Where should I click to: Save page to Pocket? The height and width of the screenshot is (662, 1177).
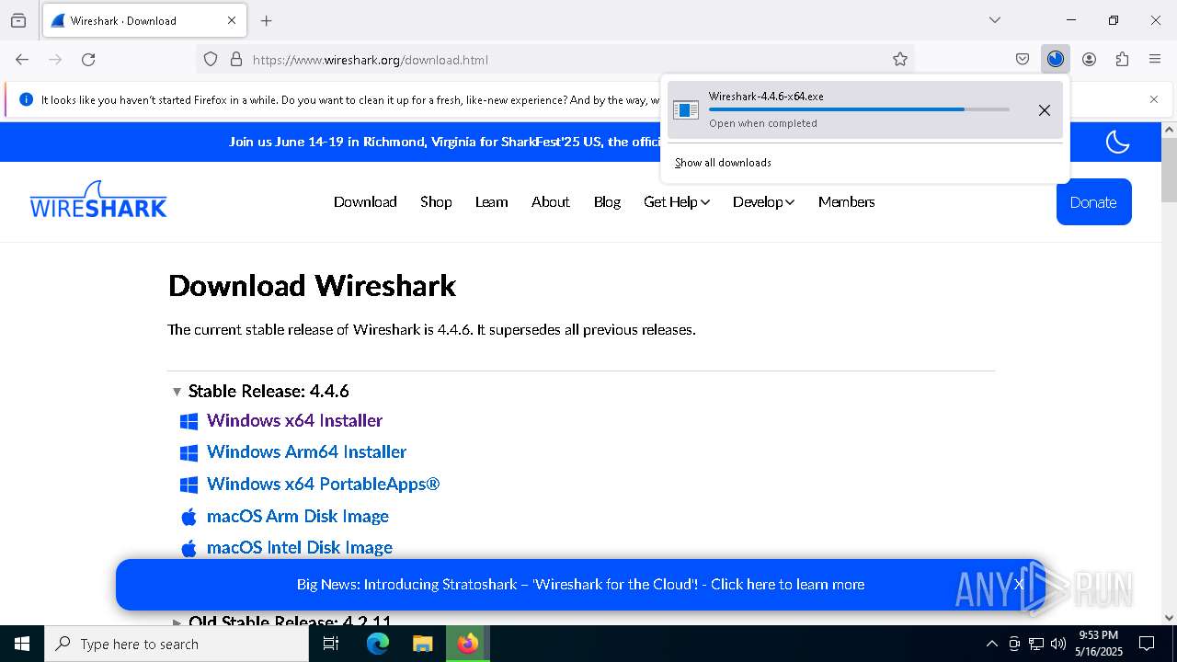click(1023, 59)
